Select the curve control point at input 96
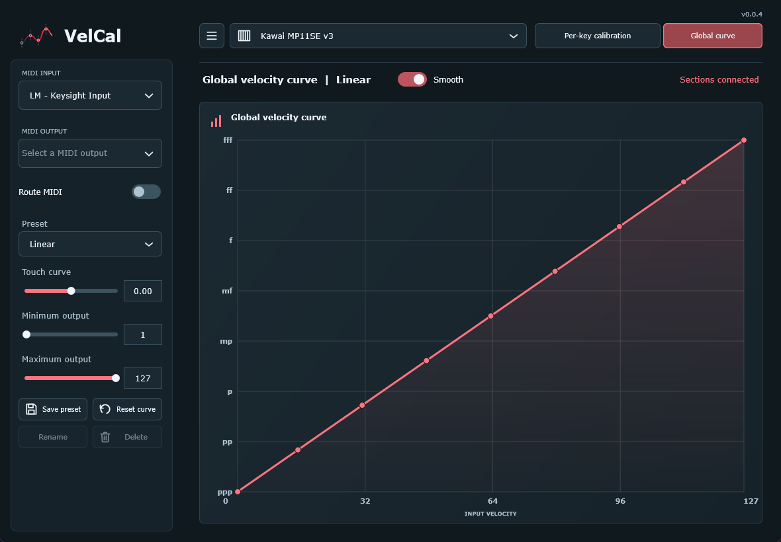Viewport: 781px width, 542px height. click(619, 227)
